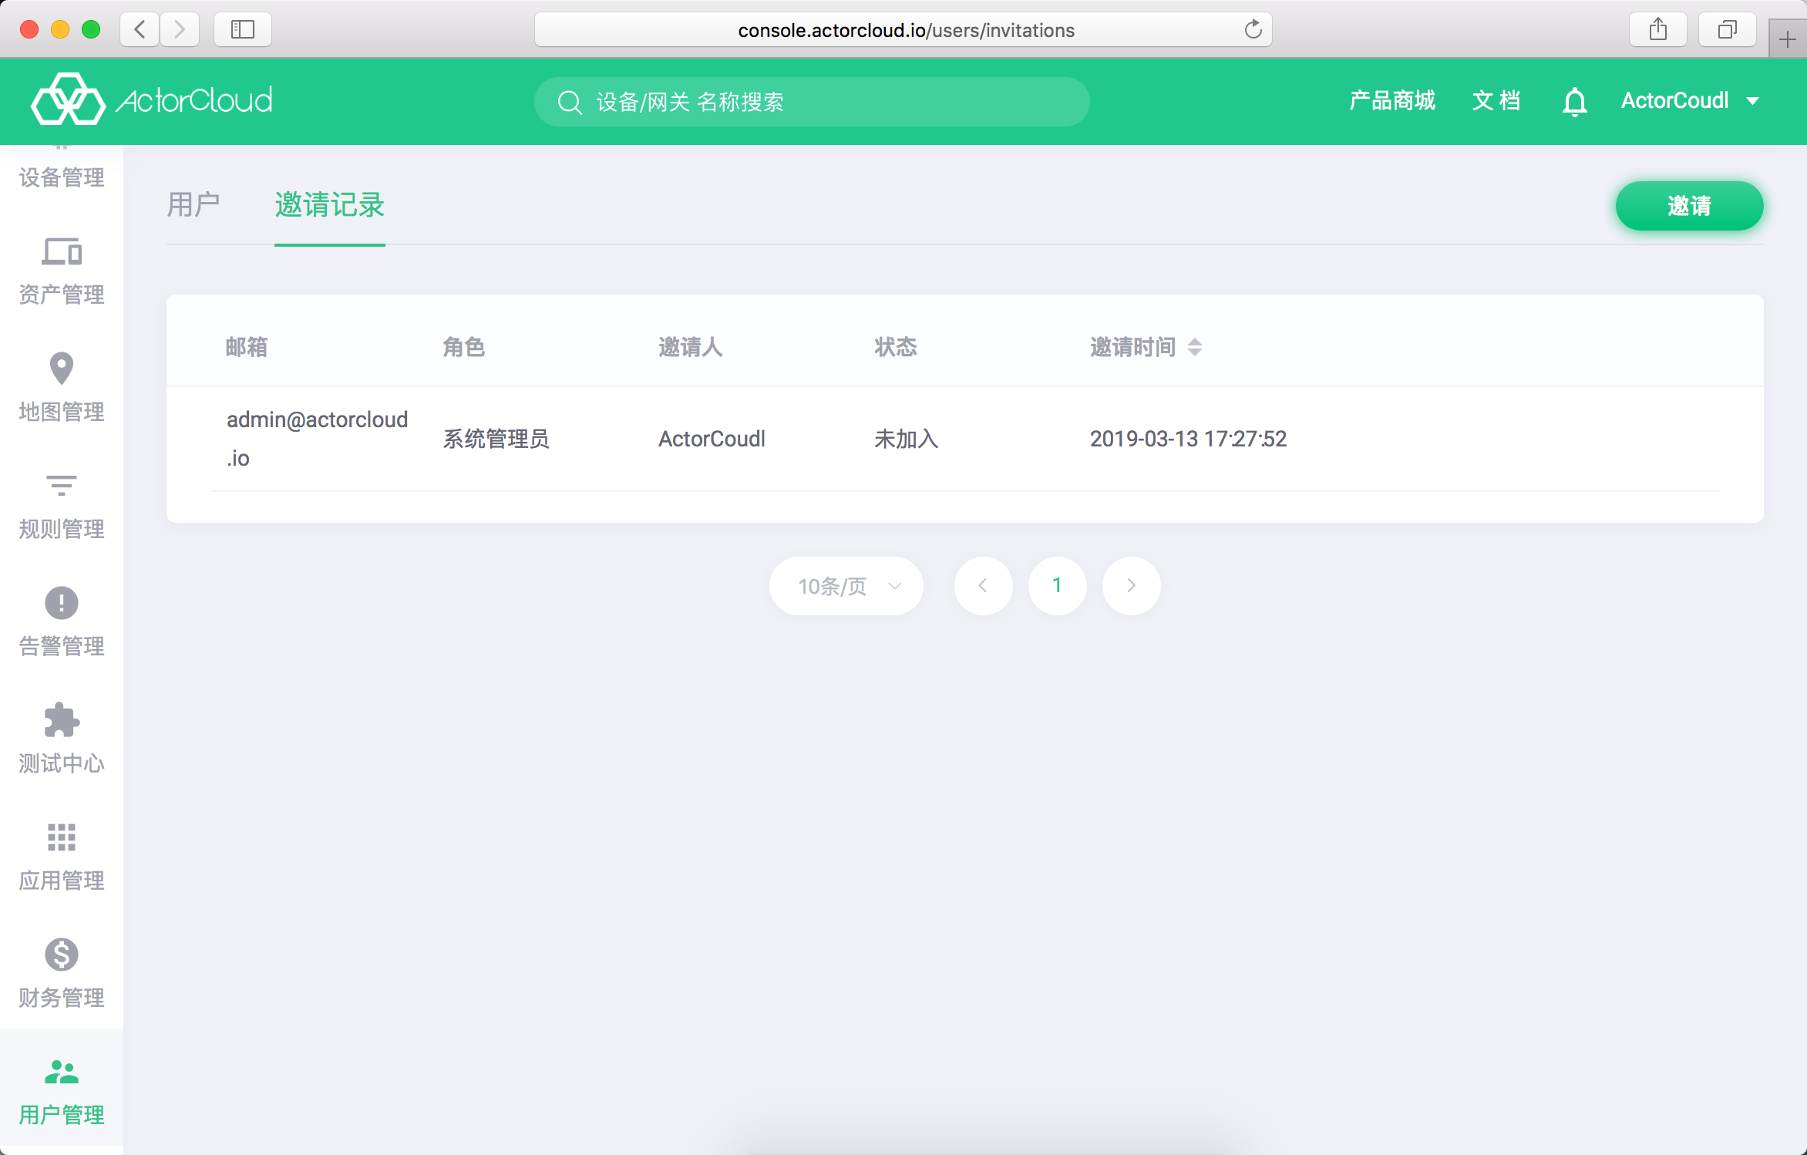The width and height of the screenshot is (1807, 1155).
Task: Open the ActorCloud logo home link
Action: tap(152, 100)
